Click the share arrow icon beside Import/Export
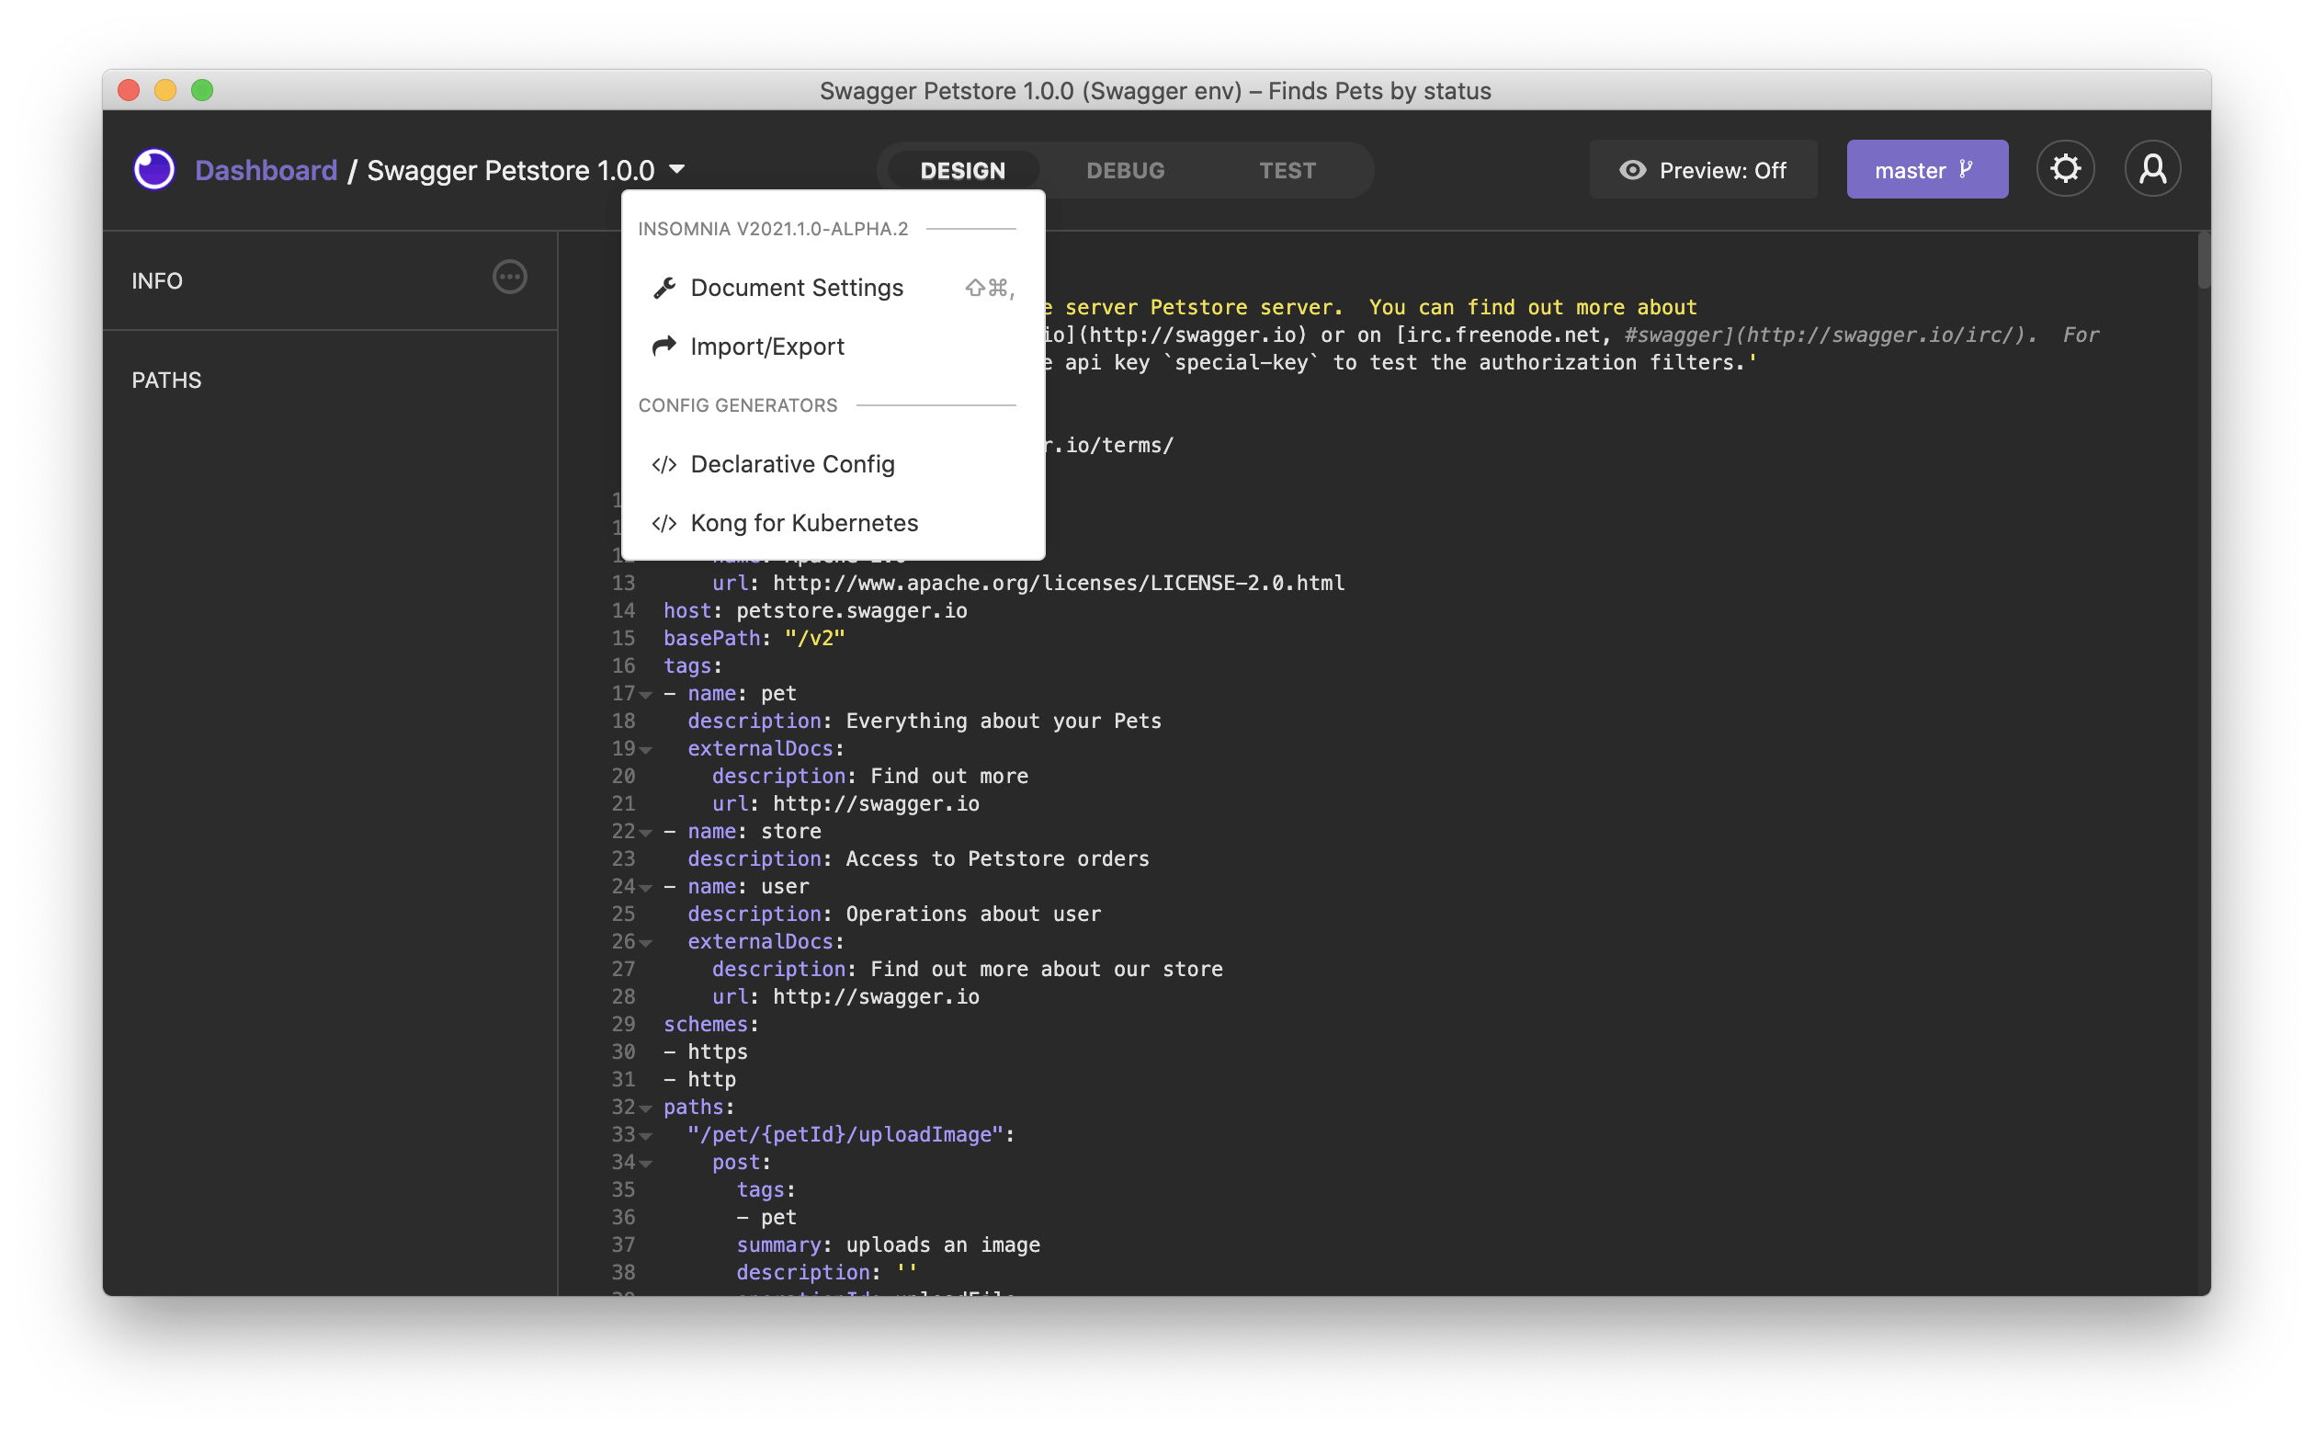The width and height of the screenshot is (2314, 1432). 664,347
